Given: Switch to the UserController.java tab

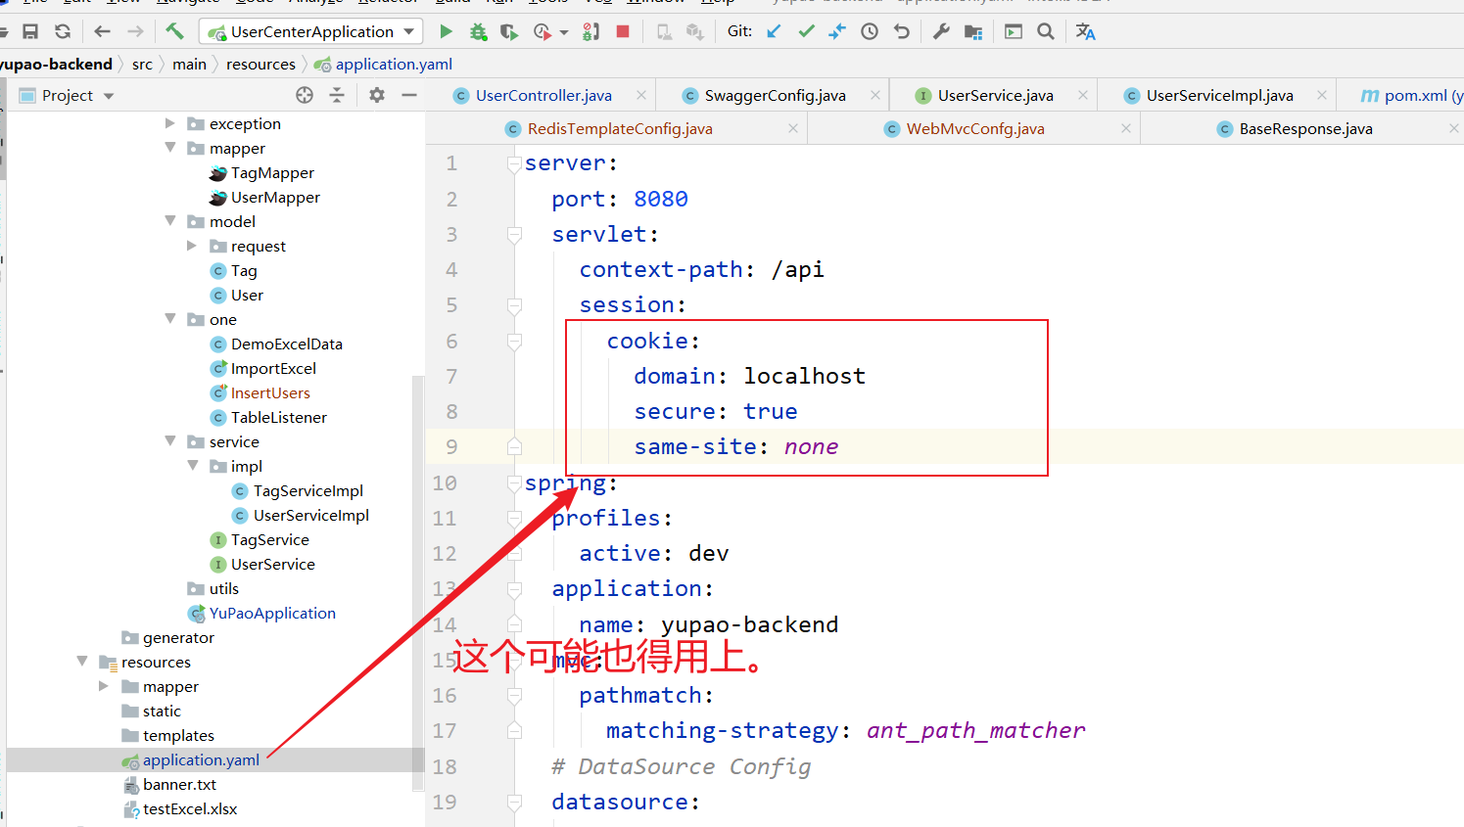Looking at the screenshot, I should [543, 95].
